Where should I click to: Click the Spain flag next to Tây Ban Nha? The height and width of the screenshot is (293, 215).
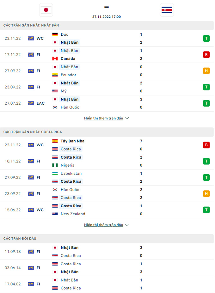pos(55,141)
